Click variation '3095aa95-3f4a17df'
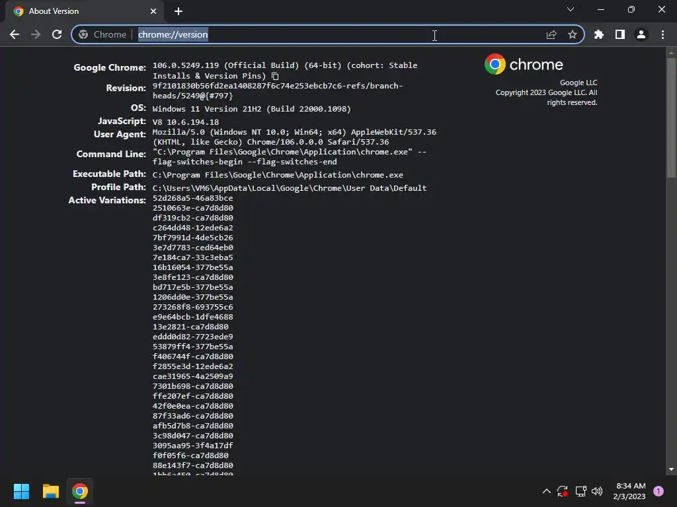This screenshot has width=677, height=507. click(192, 446)
